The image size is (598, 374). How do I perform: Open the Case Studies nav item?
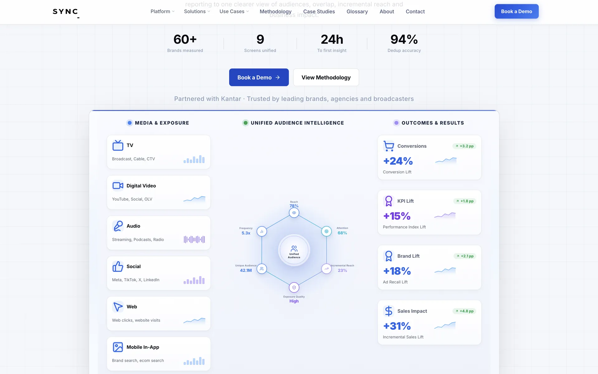click(319, 12)
